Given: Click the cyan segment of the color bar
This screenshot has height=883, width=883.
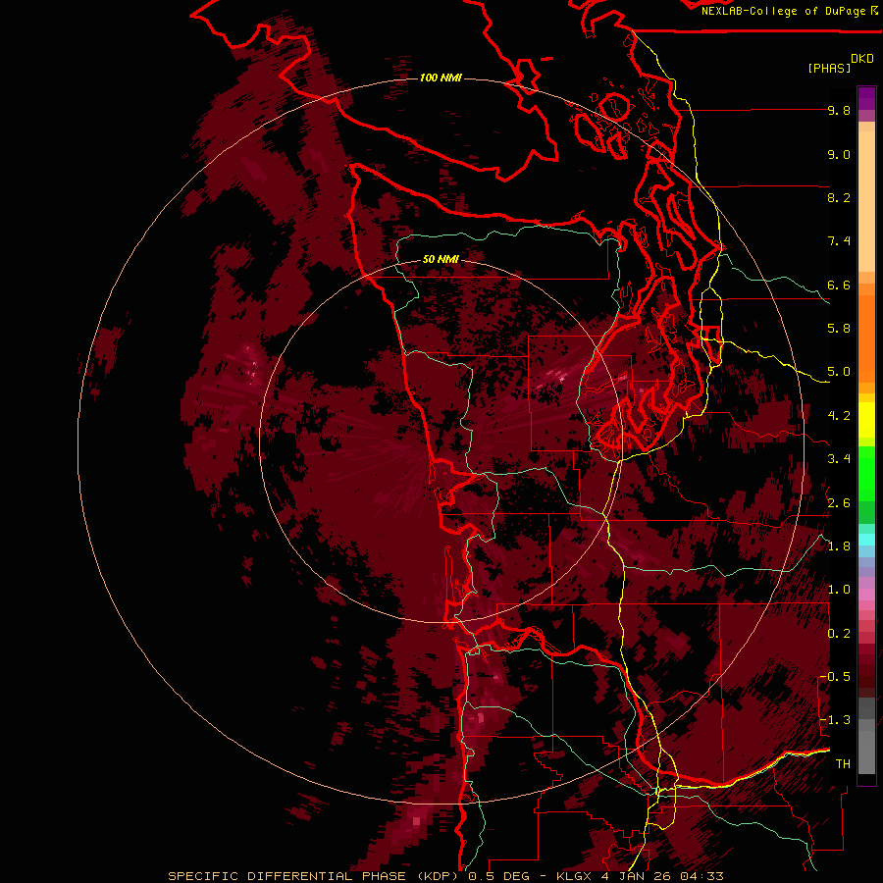Looking at the screenshot, I should tap(866, 539).
